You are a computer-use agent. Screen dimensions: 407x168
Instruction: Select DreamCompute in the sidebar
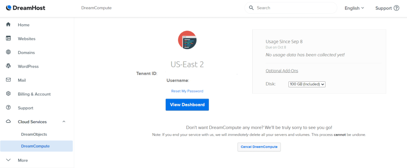36,146
